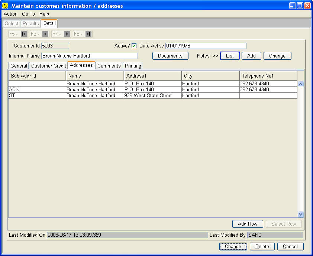Open the Customer Credit sub-tab
This screenshot has width=313, height=256.
tap(48, 66)
